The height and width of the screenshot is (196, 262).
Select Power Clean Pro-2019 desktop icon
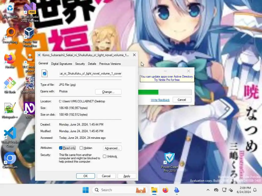pyautogui.click(x=169, y=162)
